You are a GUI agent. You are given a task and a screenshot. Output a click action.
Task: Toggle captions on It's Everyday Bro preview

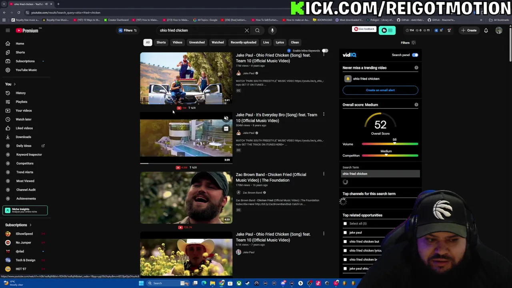click(x=226, y=129)
